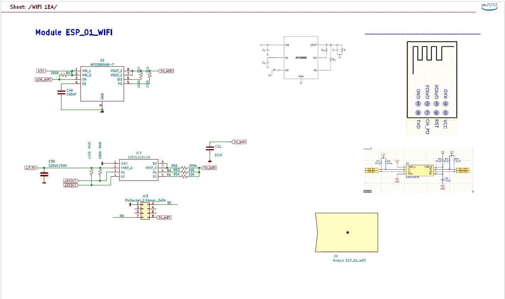Click the 100nF value text
505x299 pixels.
pos(72,94)
